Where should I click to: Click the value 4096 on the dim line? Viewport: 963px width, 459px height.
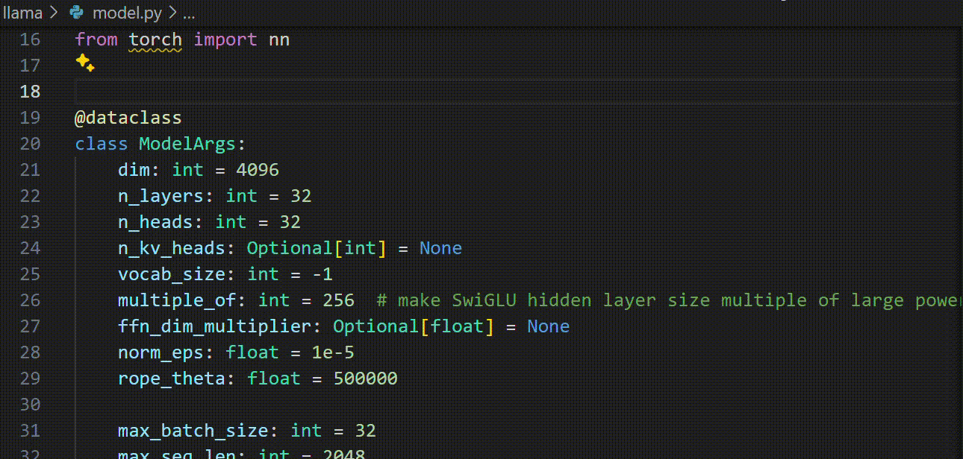pos(258,170)
